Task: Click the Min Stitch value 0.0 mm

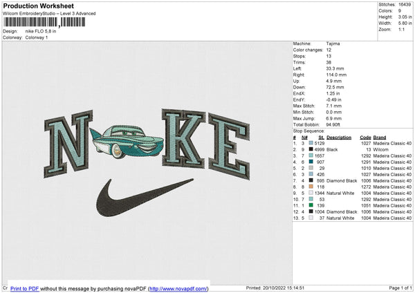Action: (x=334, y=112)
